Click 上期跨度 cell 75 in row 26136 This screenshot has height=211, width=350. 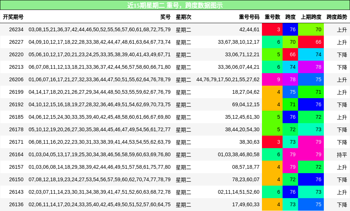pos(311,204)
